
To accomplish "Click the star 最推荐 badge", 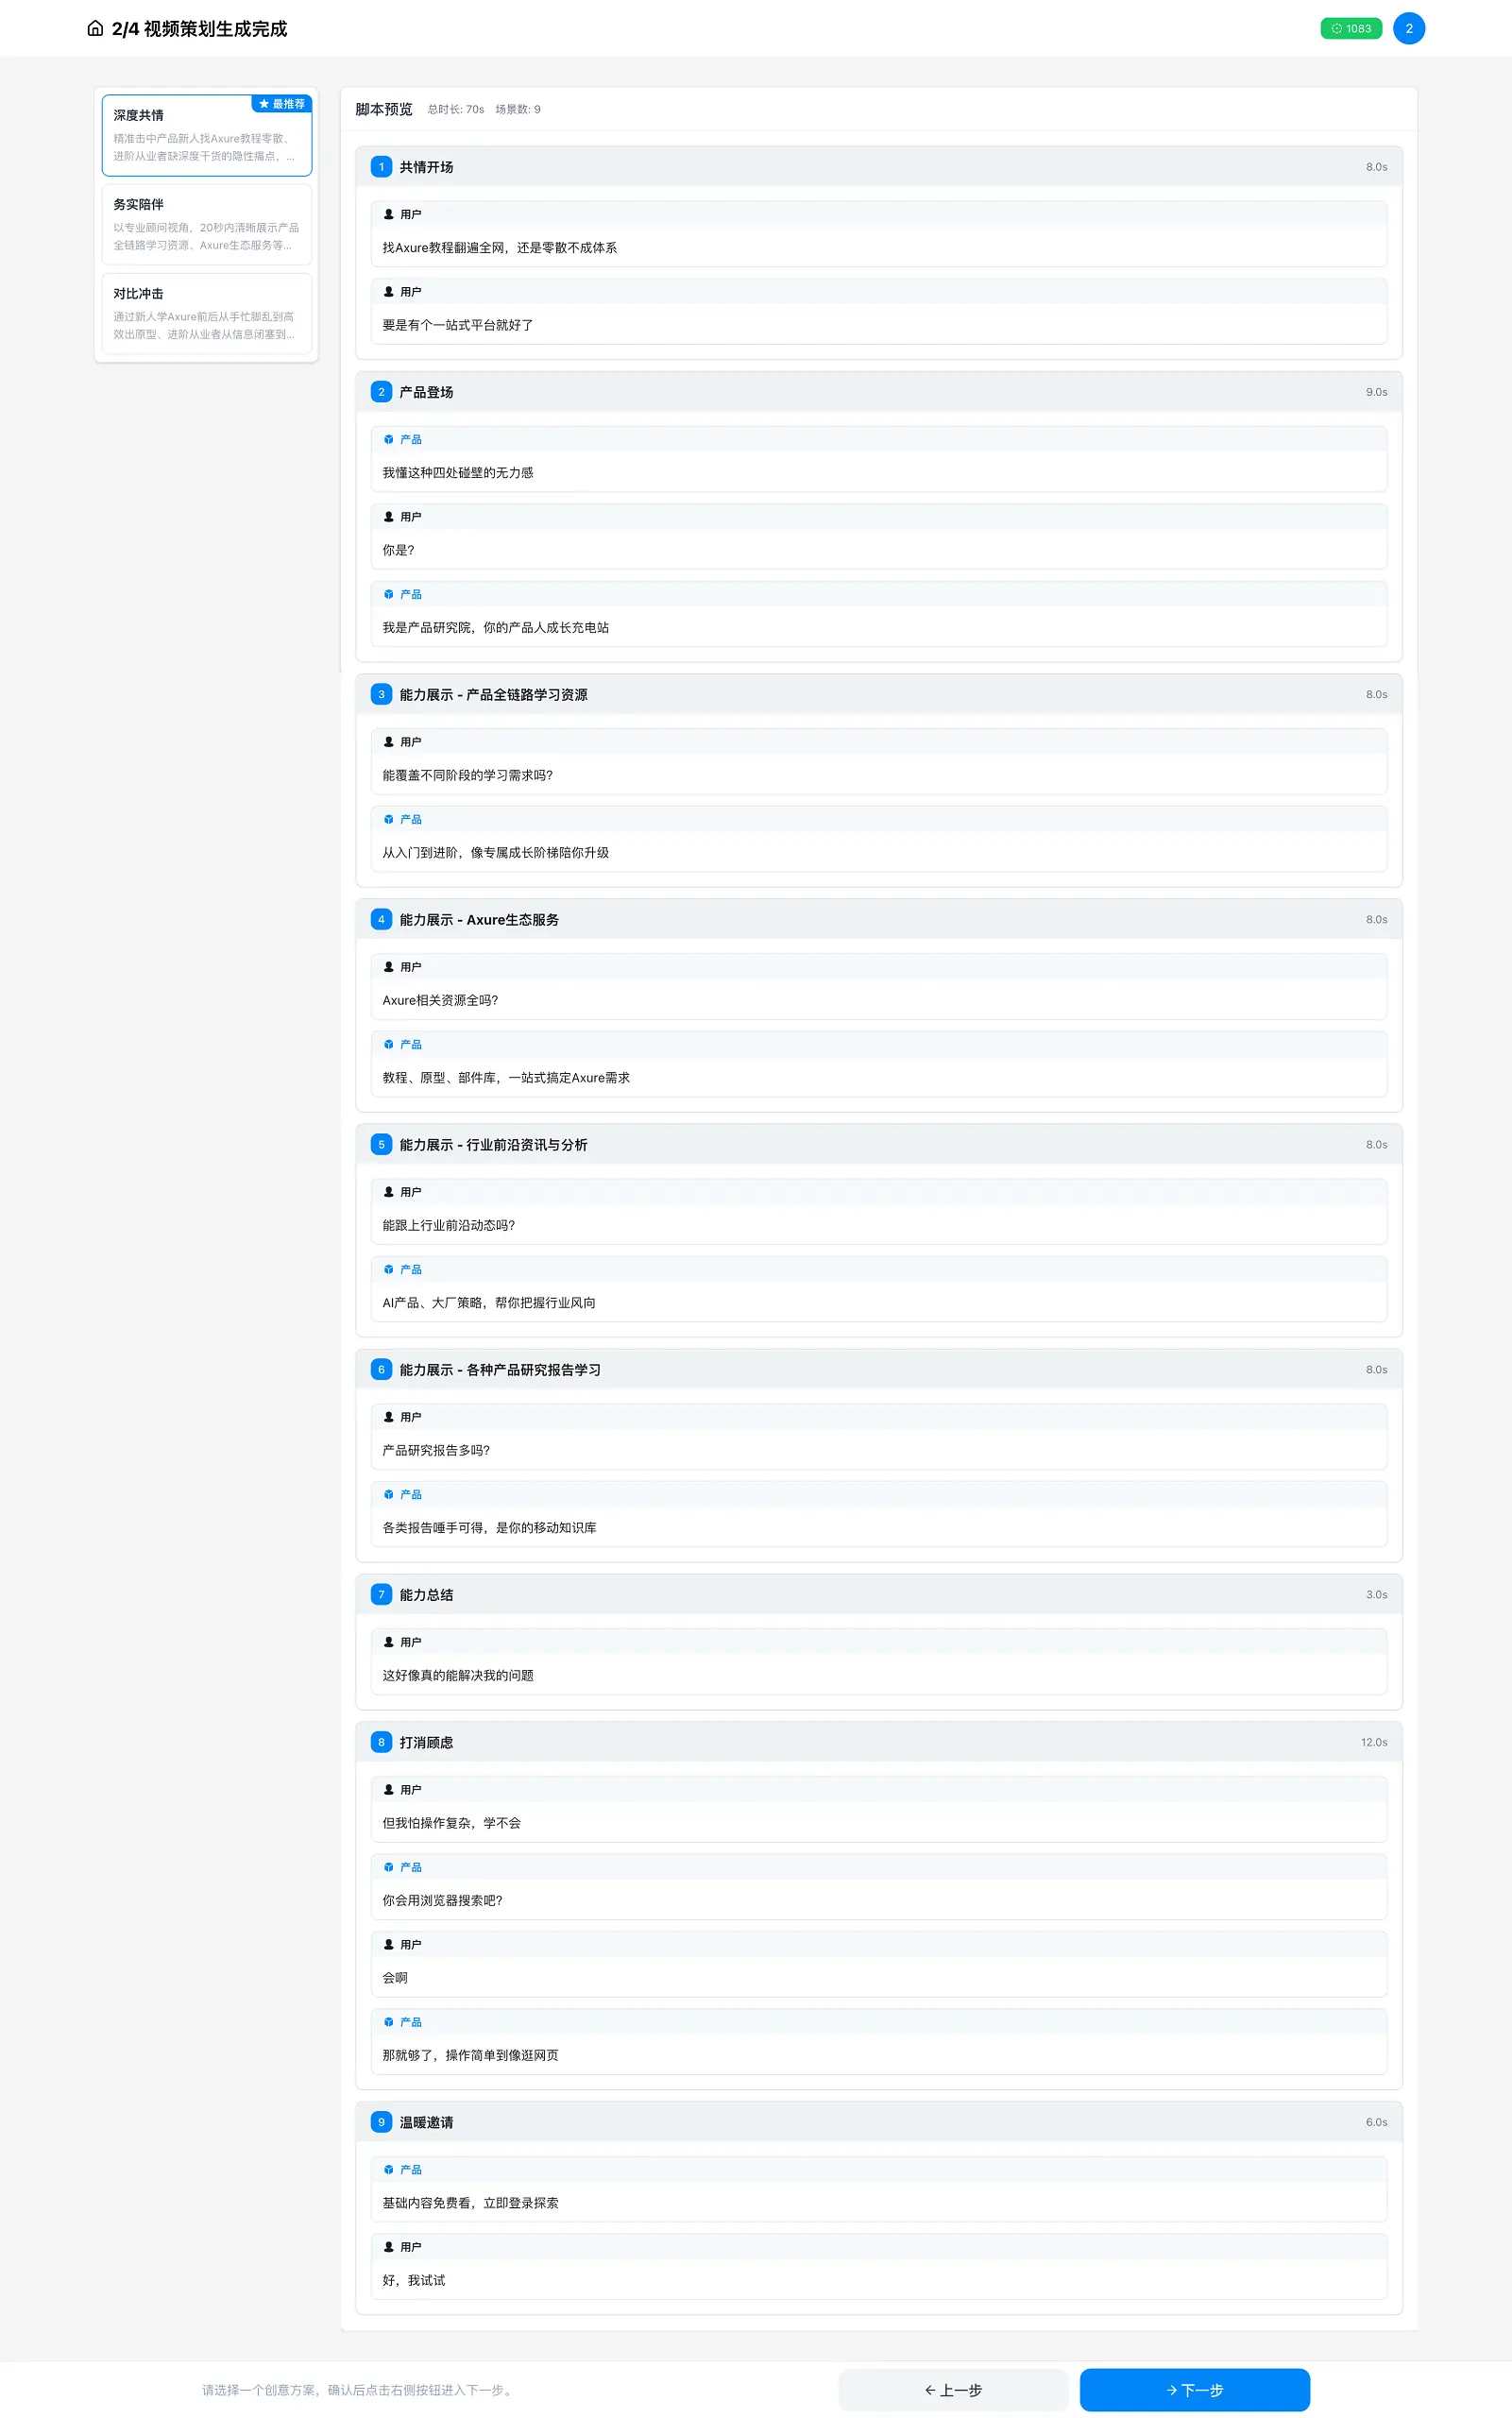I will tap(282, 104).
